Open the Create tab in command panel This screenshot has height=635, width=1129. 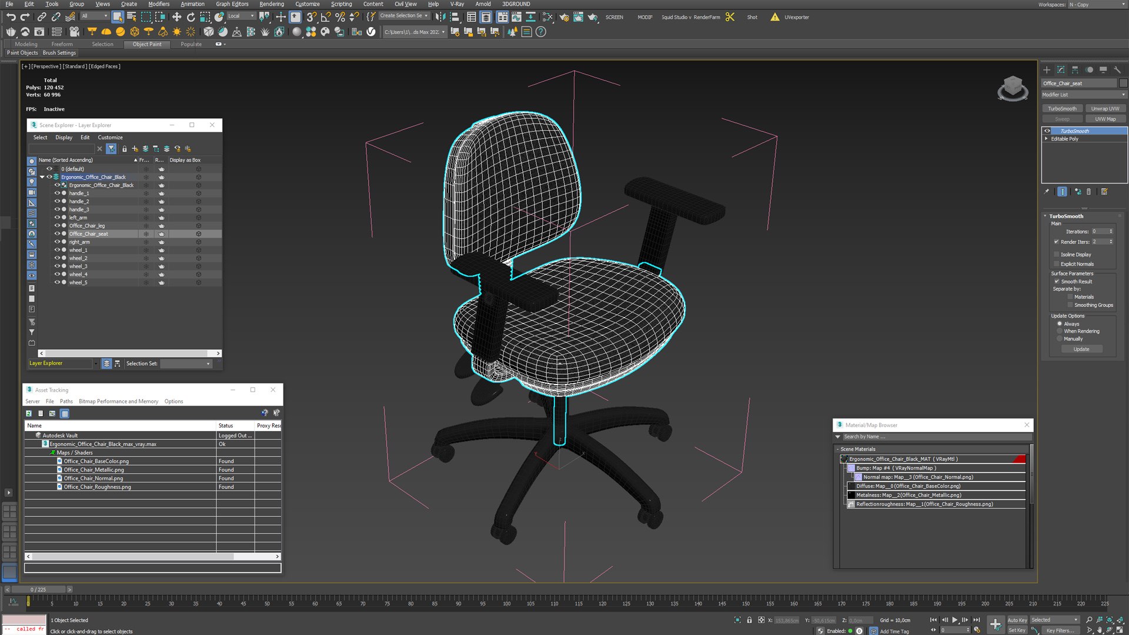1047,69
